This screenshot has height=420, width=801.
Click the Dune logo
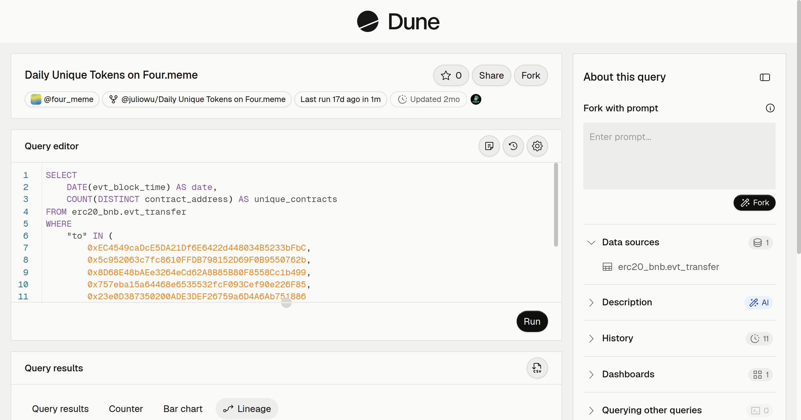tap(398, 21)
